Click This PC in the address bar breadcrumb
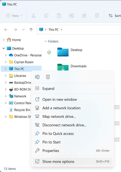121x172 pixels. coord(54,30)
